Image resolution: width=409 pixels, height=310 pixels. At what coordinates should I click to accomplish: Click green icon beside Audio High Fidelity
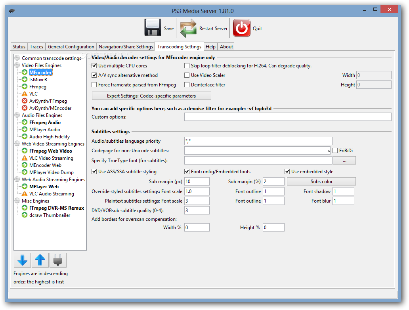coord(25,136)
